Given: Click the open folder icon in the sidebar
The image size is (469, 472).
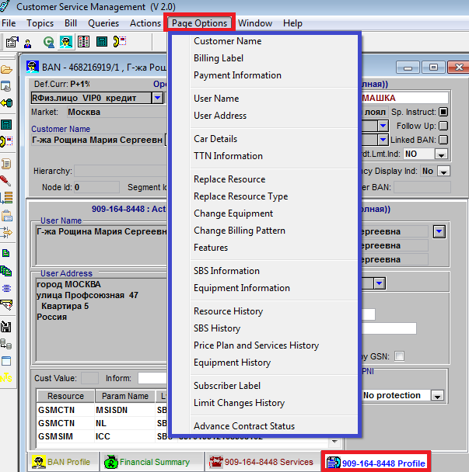Looking at the screenshot, I should [6, 70].
